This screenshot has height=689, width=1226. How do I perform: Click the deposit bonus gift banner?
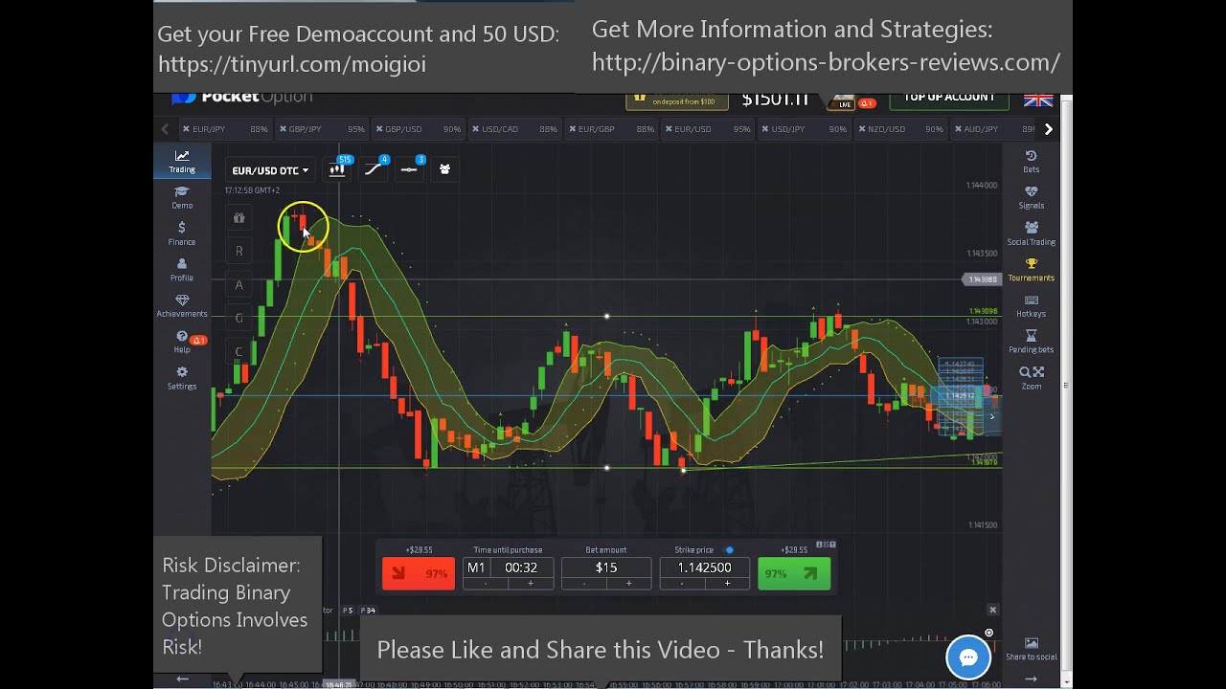677,100
